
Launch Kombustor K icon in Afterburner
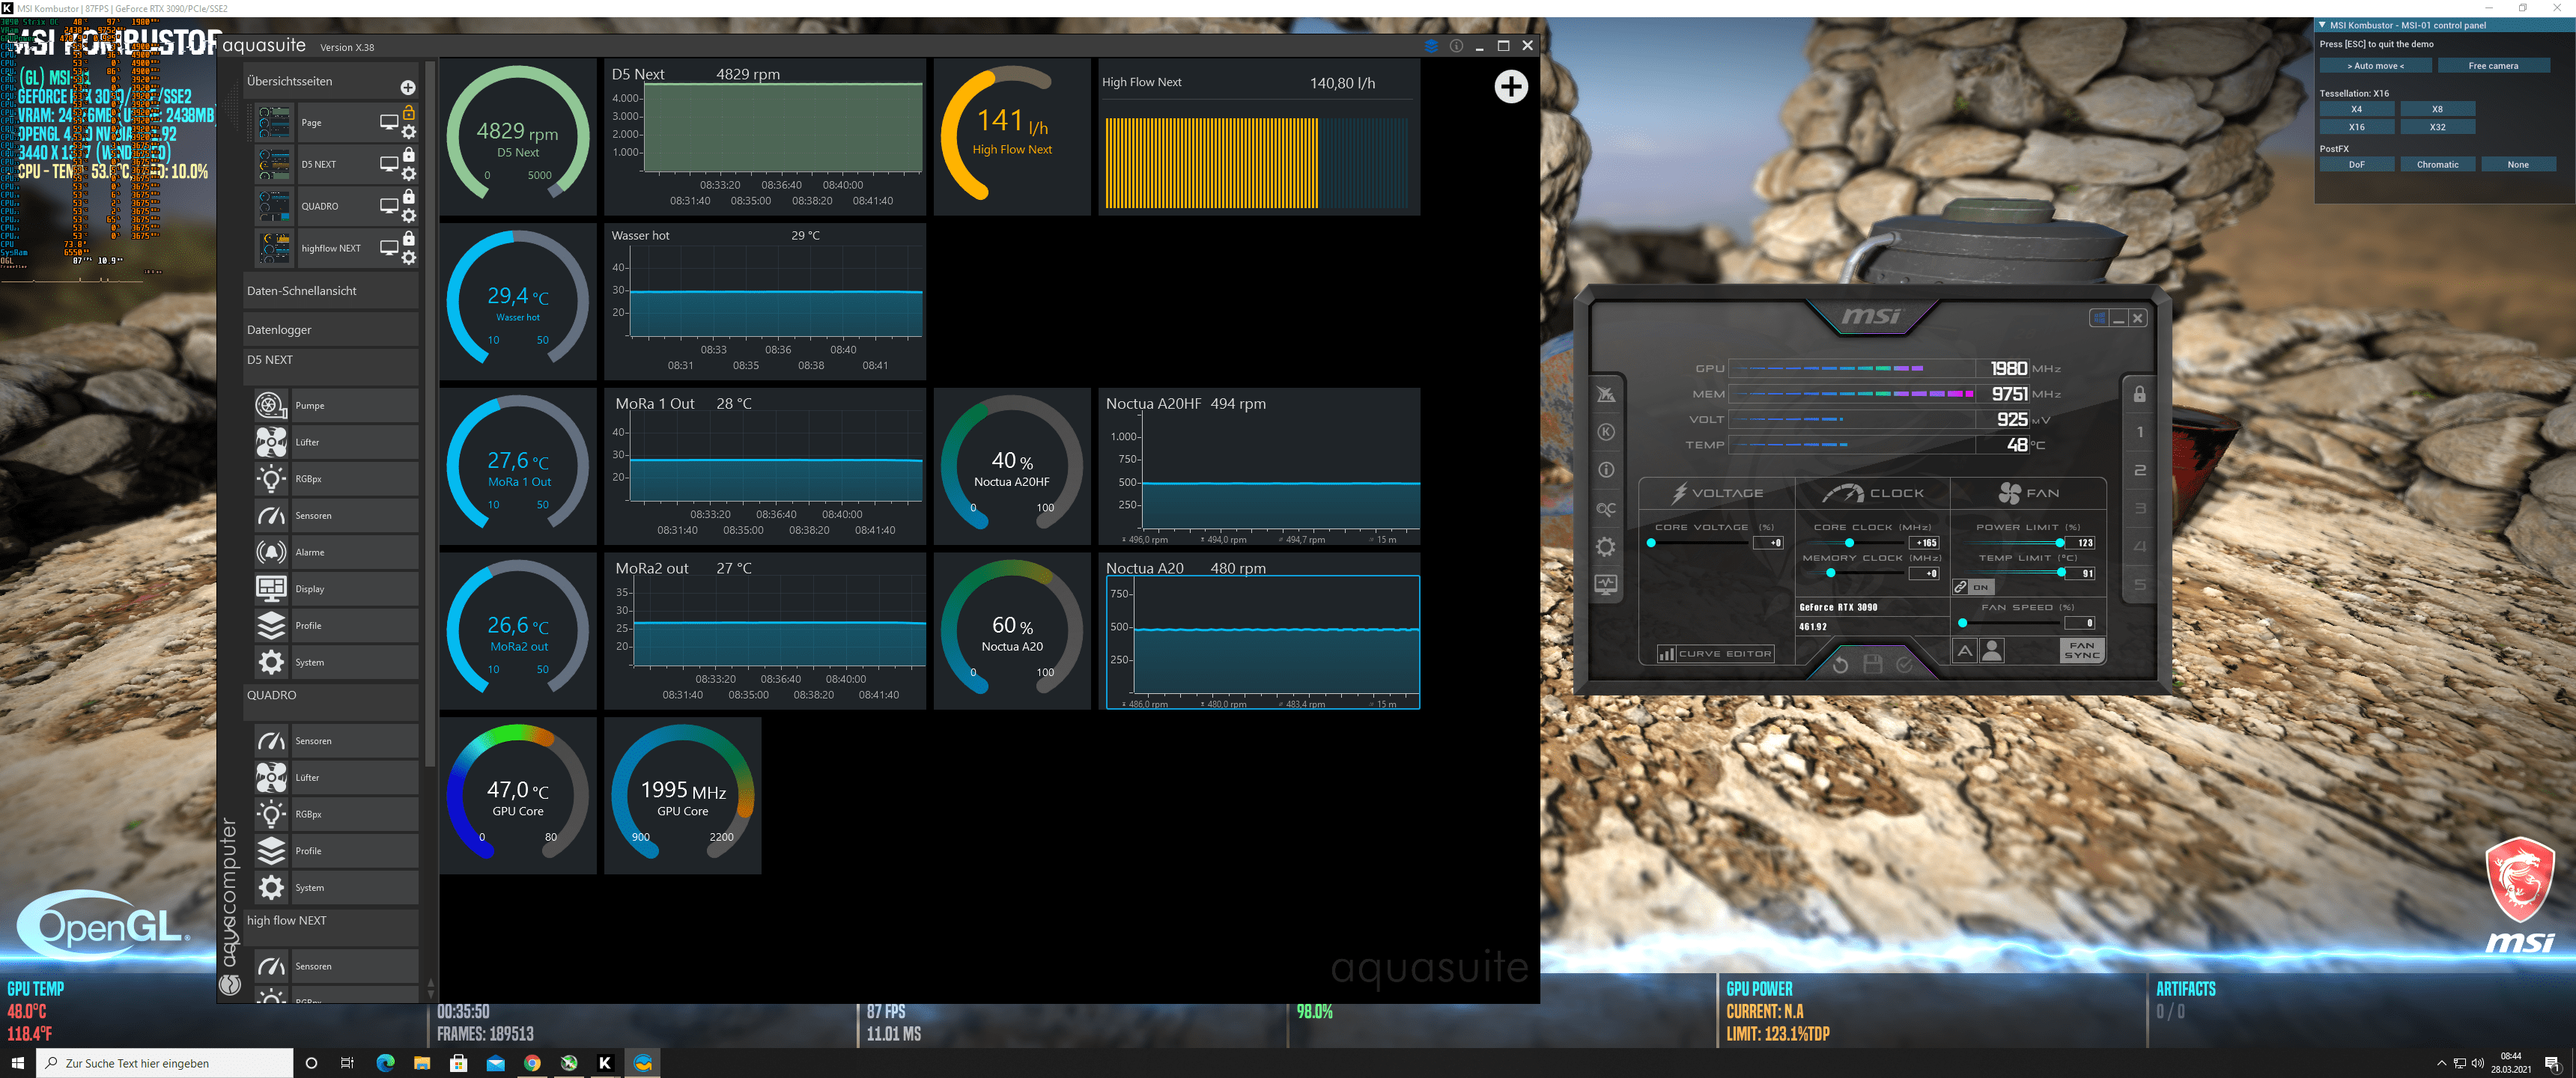pos(1606,432)
